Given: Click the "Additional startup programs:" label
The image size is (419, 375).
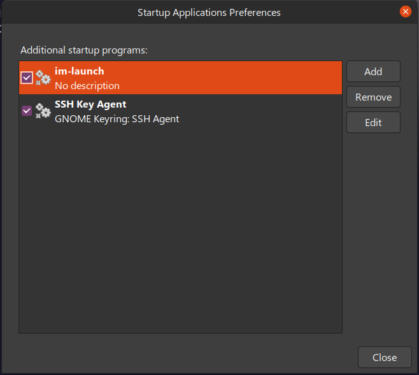Looking at the screenshot, I should pos(84,50).
